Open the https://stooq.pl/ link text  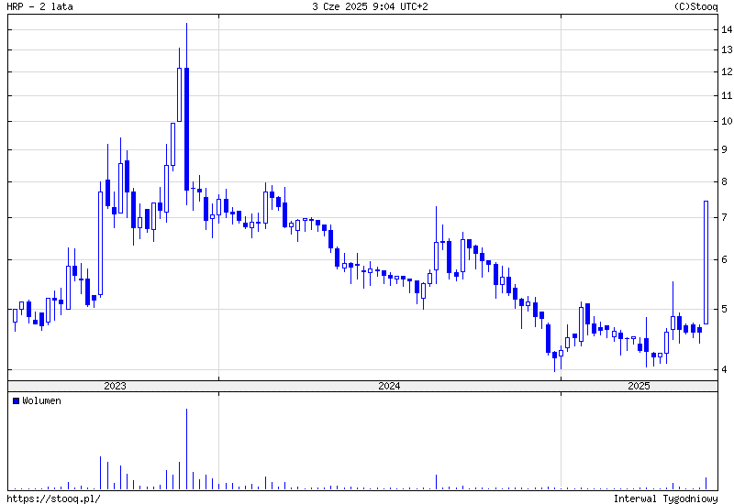point(53,499)
